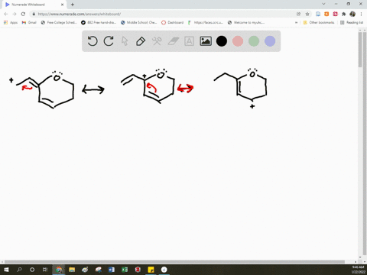367x275 pixels.
Task: Open the taskbar clock and date
Action: [358, 270]
